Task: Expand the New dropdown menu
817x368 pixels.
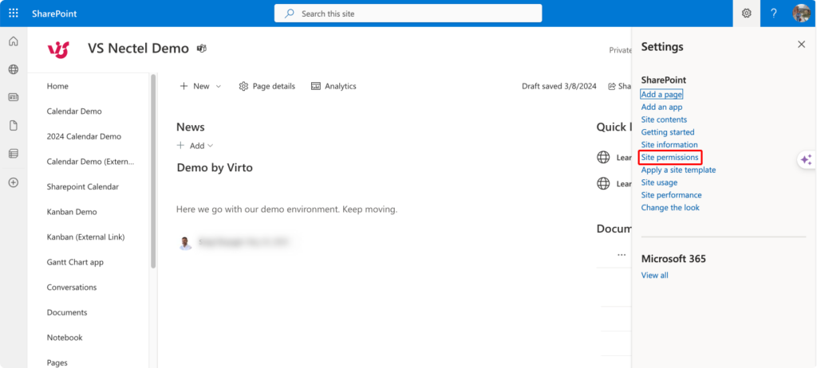Action: coord(200,86)
